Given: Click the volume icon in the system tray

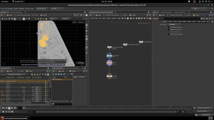Looking at the screenshot, I should (x=203, y=1).
